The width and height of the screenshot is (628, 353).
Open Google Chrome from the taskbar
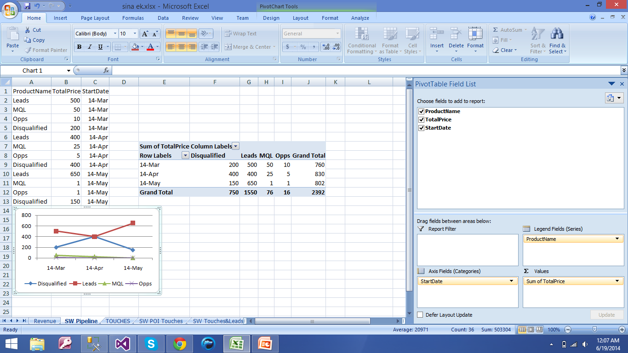[180, 344]
